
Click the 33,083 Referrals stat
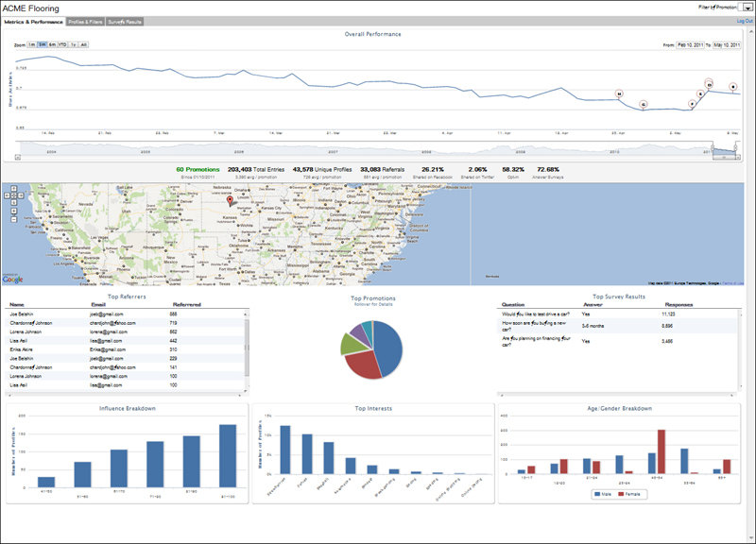383,170
